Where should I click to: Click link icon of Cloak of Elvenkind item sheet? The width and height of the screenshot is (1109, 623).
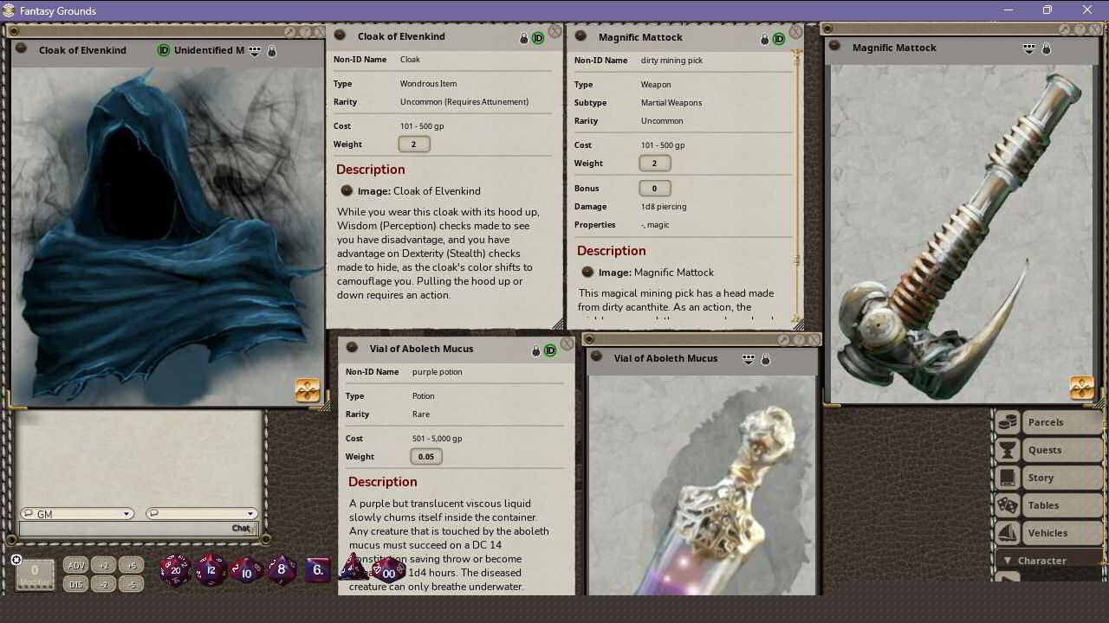click(340, 36)
